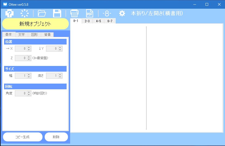Close the Ottee window
225x146 pixels.
click(x=219, y=4)
